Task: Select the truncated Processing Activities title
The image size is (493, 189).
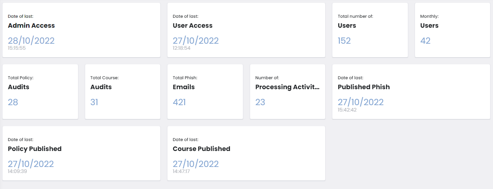Action: click(287, 87)
